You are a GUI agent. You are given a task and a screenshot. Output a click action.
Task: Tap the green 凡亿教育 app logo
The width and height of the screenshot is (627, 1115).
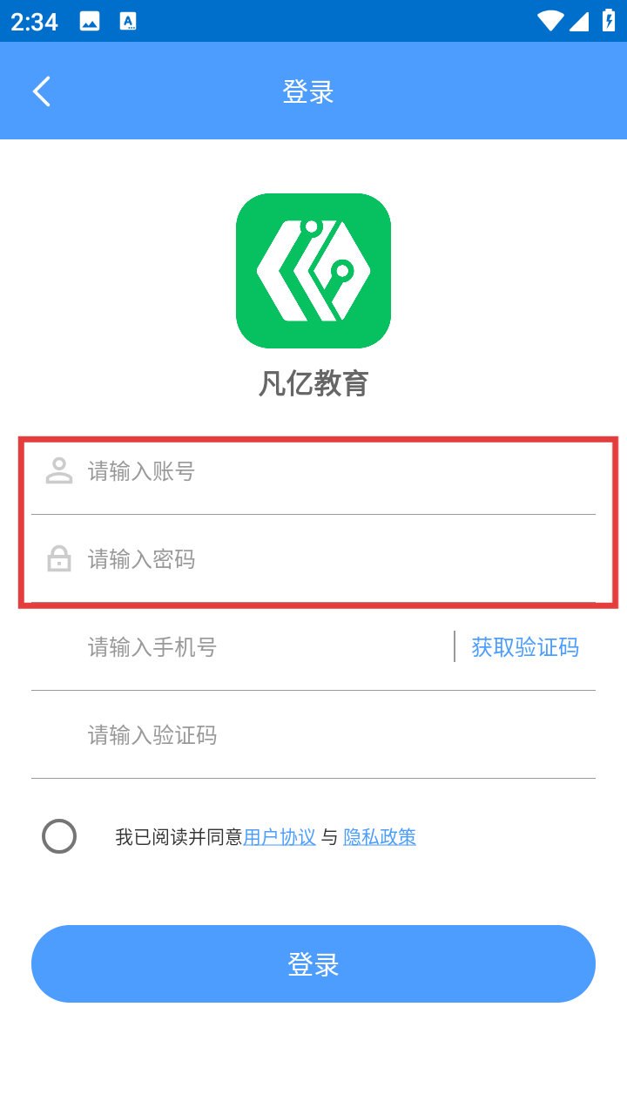click(x=313, y=271)
